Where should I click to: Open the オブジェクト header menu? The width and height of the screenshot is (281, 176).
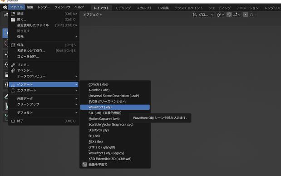pyautogui.click(x=92, y=15)
